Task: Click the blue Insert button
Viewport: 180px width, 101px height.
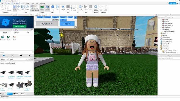Action: point(67,24)
